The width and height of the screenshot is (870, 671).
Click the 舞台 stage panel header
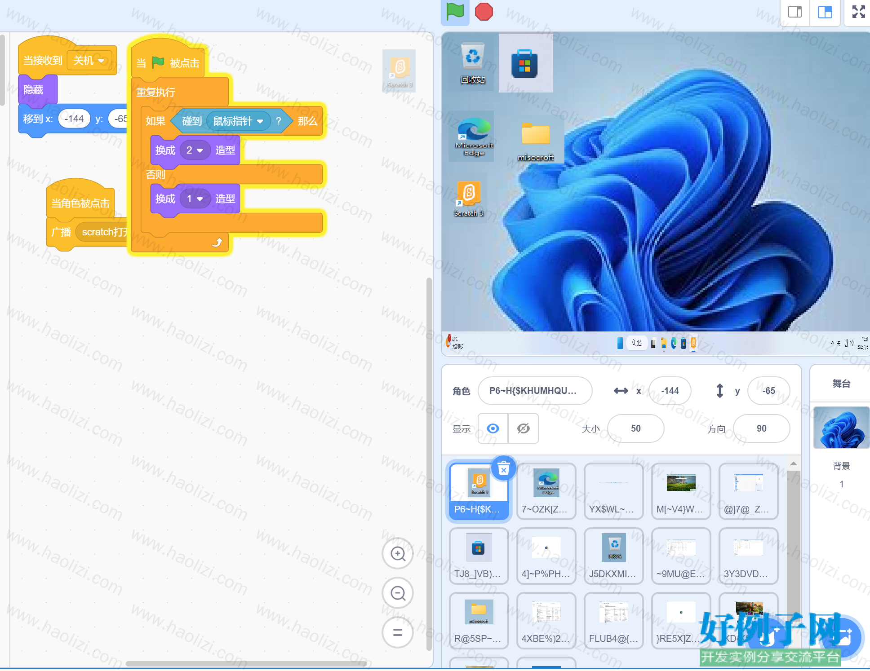841,384
